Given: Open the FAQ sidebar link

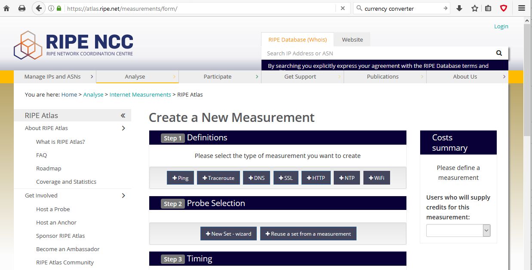Looking at the screenshot, I should click(x=42, y=155).
